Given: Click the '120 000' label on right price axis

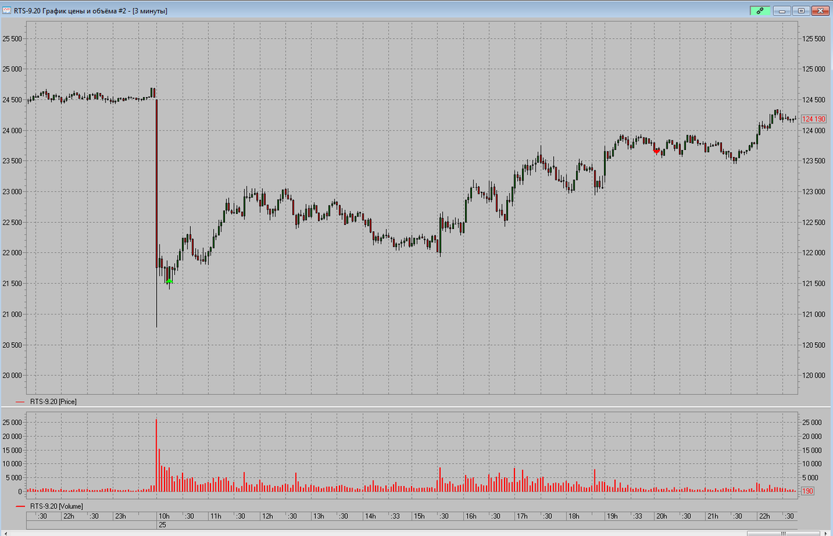Looking at the screenshot, I should (x=814, y=376).
